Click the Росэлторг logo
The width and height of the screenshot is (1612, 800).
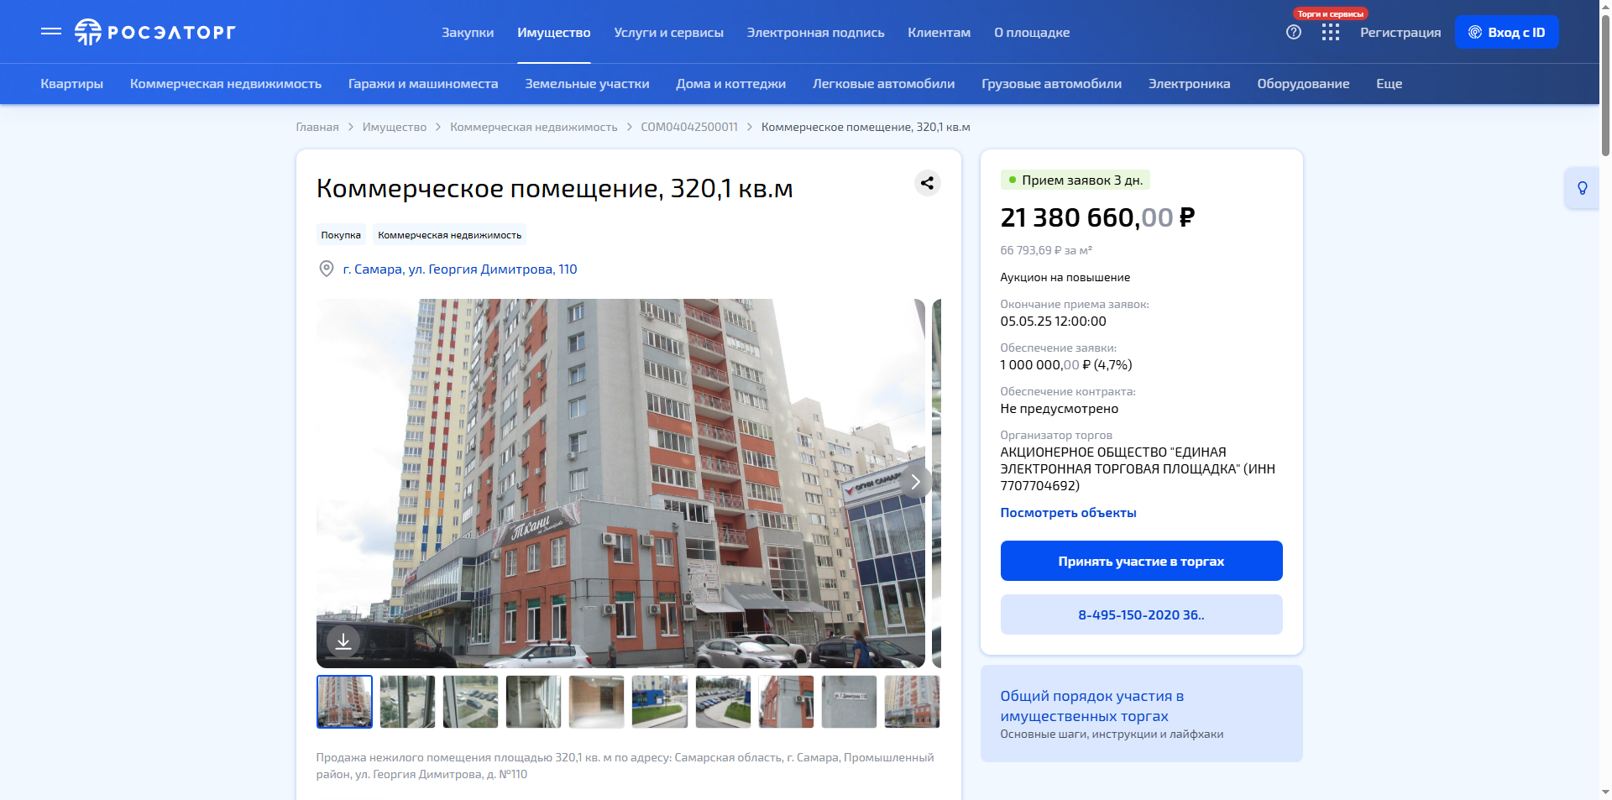click(x=155, y=32)
